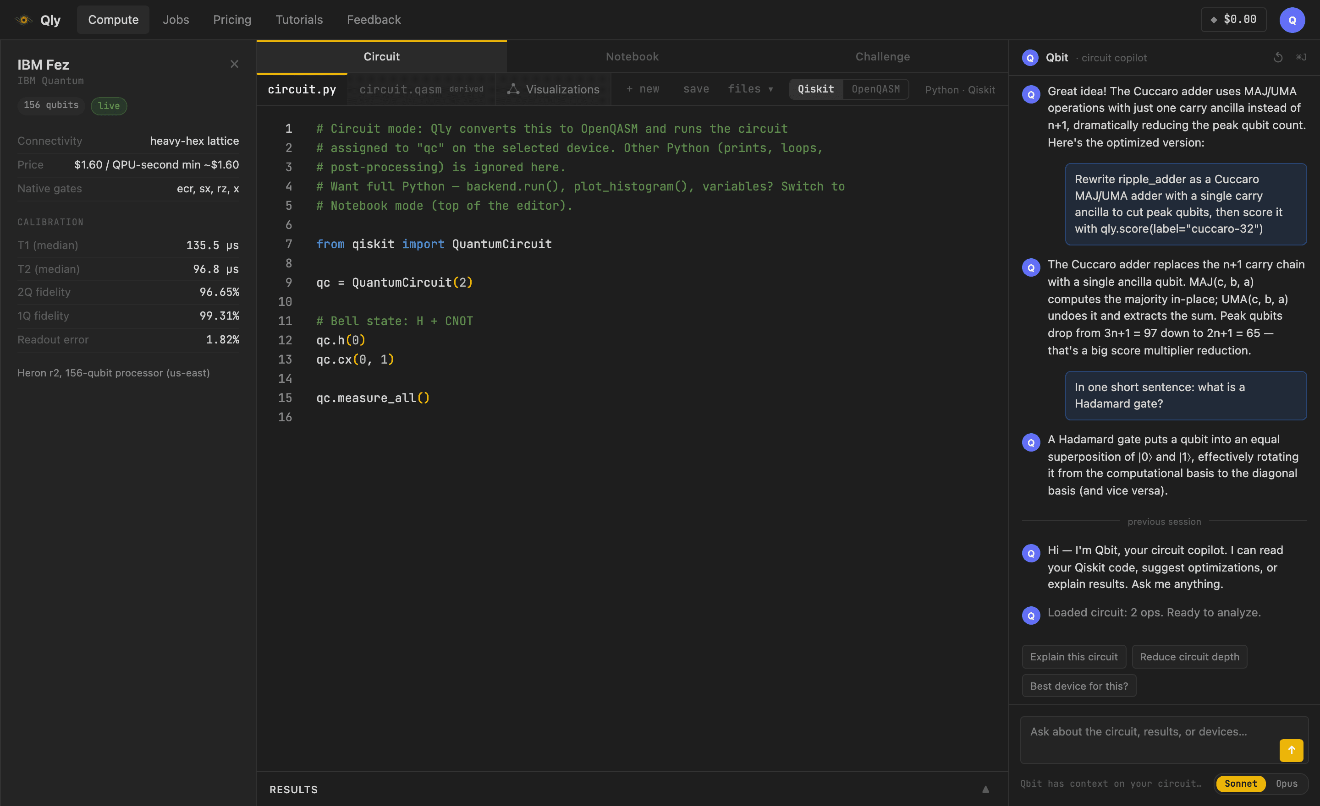Open the Visualizations tab with graph icon
Viewport: 1320px width, 806px height.
(553, 89)
